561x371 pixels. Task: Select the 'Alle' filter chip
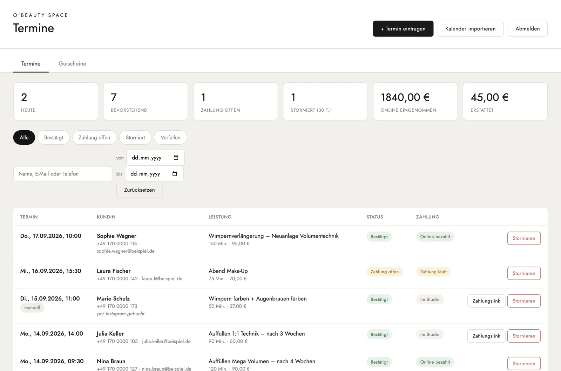pyautogui.click(x=24, y=137)
